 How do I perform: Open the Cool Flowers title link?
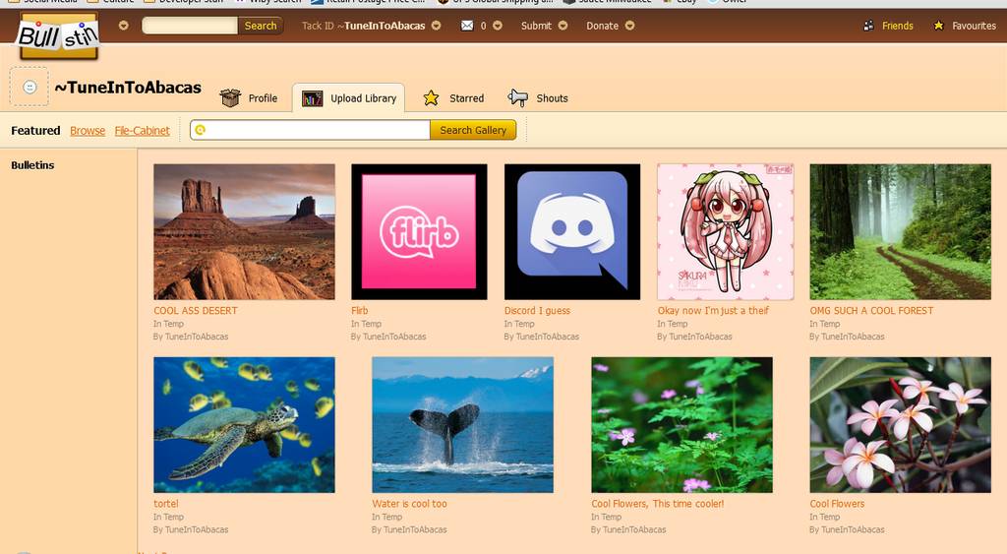(x=837, y=504)
